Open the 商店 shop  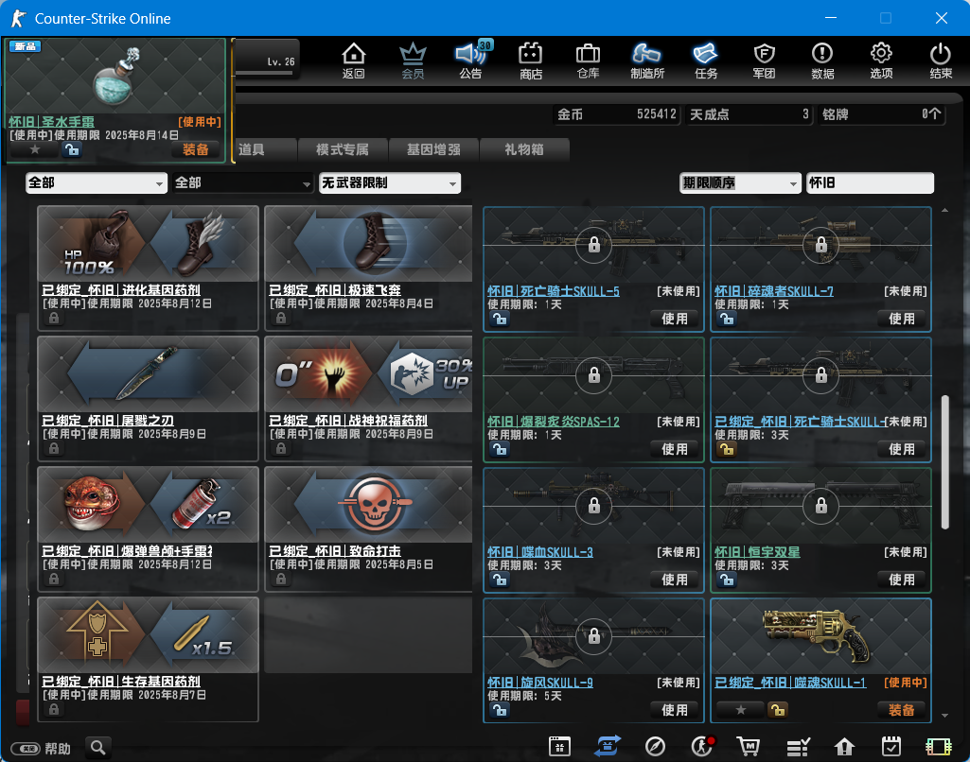coord(530,61)
